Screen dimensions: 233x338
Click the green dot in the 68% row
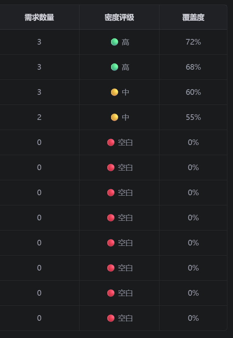(x=114, y=67)
